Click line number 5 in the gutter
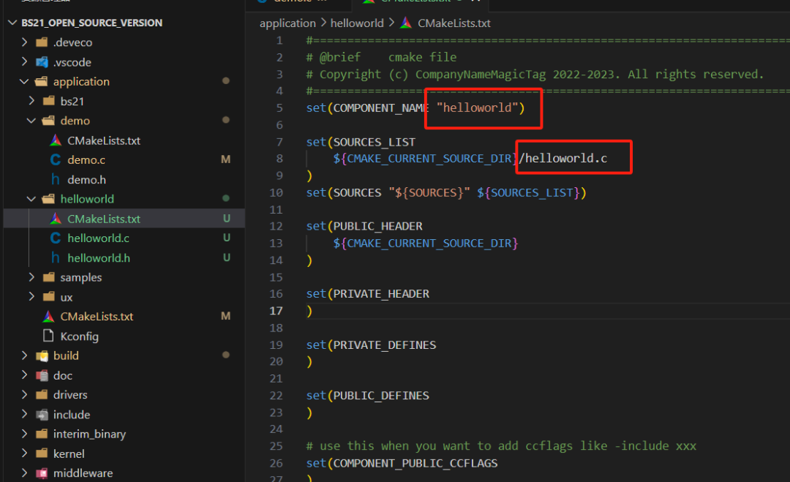This screenshot has height=482, width=790. 279,108
